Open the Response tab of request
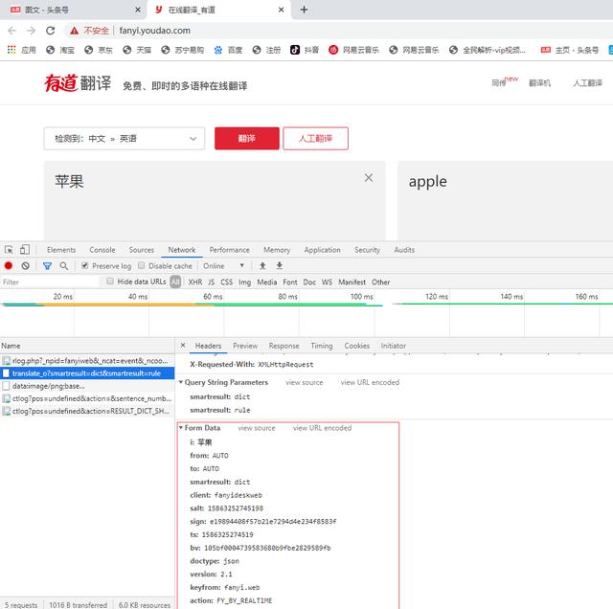613x609 pixels. tap(284, 346)
